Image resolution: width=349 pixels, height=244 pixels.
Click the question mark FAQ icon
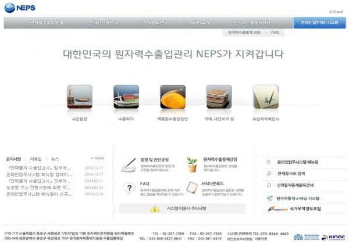click(129, 188)
